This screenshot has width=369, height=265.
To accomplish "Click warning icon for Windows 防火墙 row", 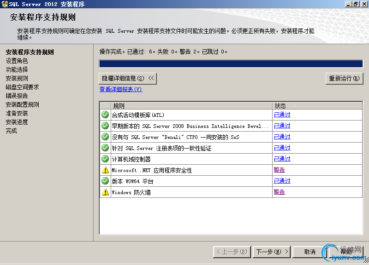I will (105, 192).
